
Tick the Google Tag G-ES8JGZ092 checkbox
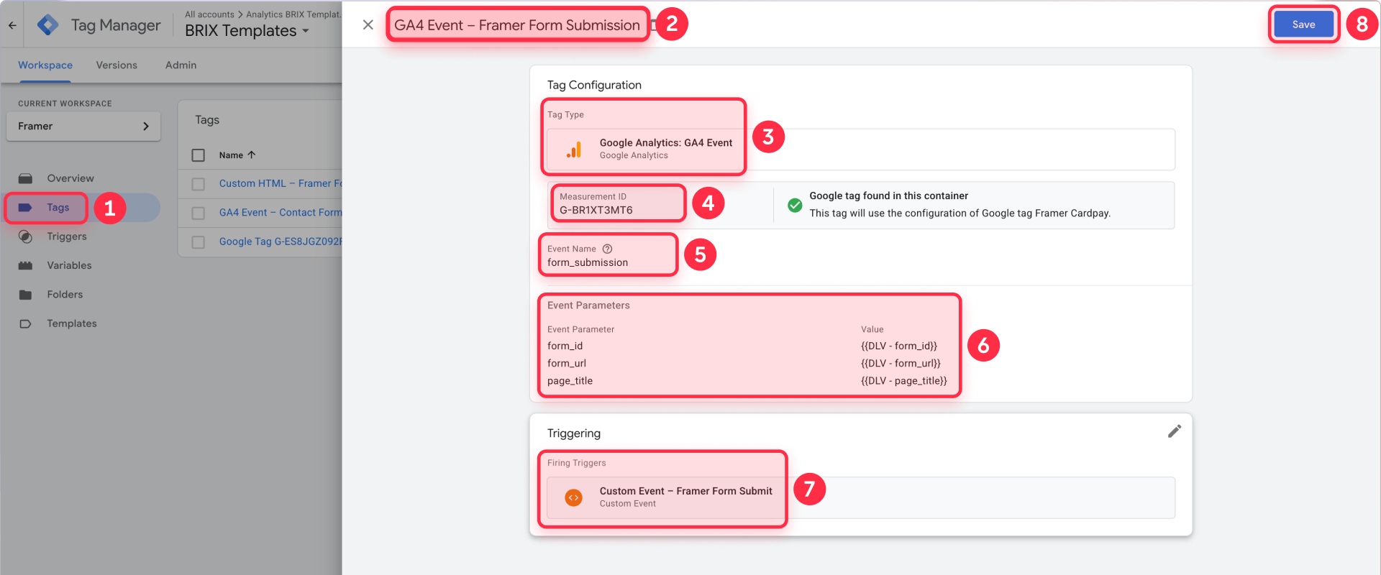tap(199, 242)
